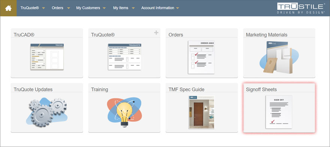Open the Orders navigation menu
The height and width of the screenshot is (147, 330).
click(57, 8)
